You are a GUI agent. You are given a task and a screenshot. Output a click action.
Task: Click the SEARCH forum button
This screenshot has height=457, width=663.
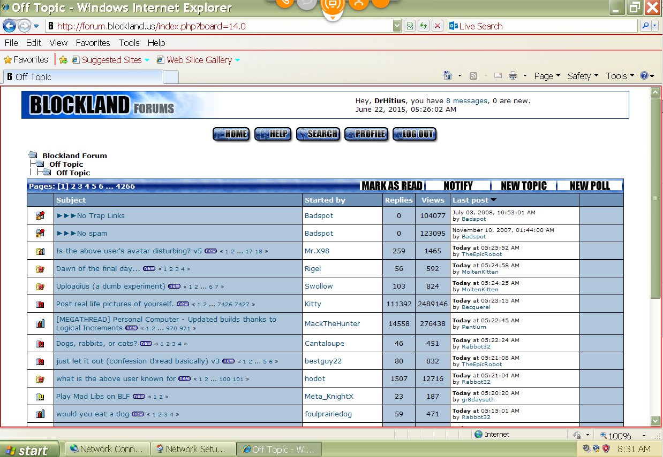(318, 134)
